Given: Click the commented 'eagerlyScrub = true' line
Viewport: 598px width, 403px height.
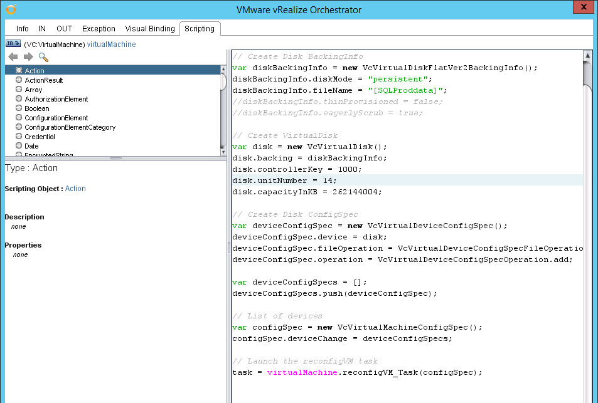Looking at the screenshot, I should point(328,113).
